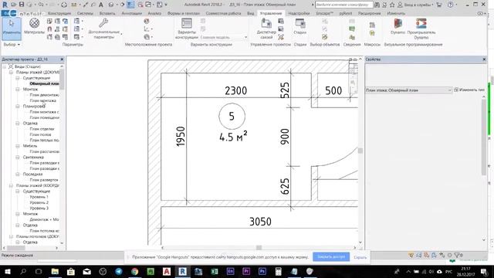Click the drawing area vertical scrollbar thumb
The height and width of the screenshot is (278, 494).
pos(360,151)
